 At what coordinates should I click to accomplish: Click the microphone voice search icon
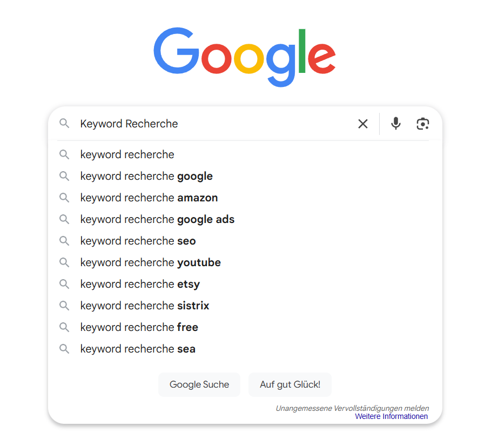396,124
